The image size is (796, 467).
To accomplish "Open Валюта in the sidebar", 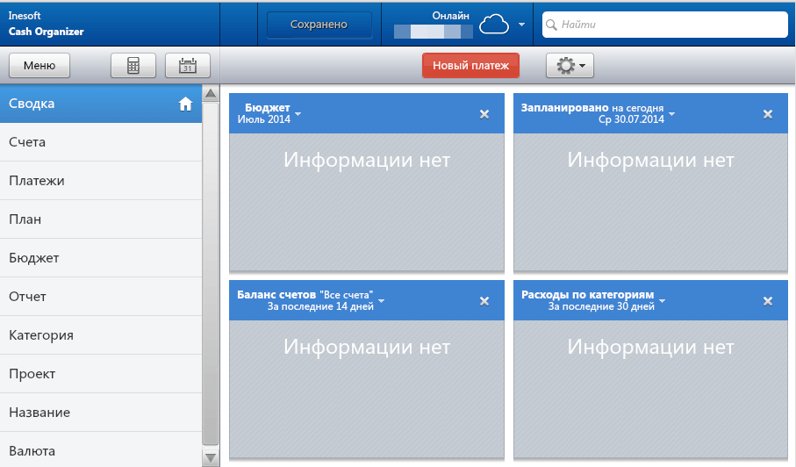I will coord(101,450).
